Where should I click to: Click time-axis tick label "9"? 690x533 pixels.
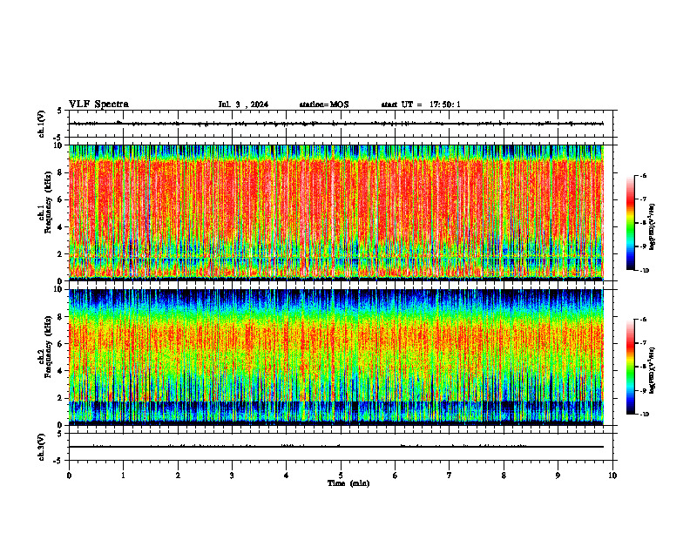tap(558, 476)
